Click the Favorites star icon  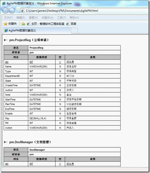tap(5, 24)
